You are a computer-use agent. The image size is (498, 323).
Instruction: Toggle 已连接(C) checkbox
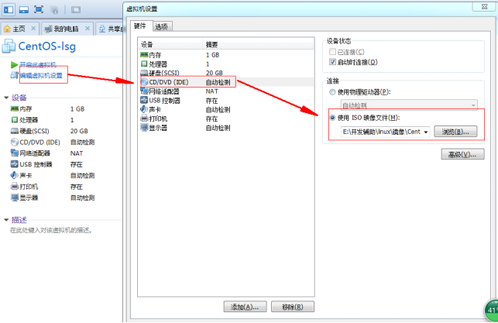coord(332,52)
